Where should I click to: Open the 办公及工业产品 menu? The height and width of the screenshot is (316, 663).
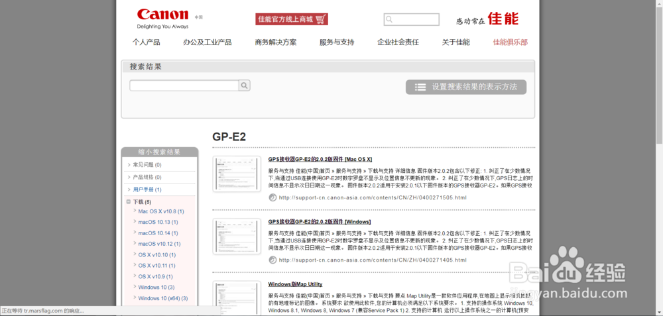point(207,42)
